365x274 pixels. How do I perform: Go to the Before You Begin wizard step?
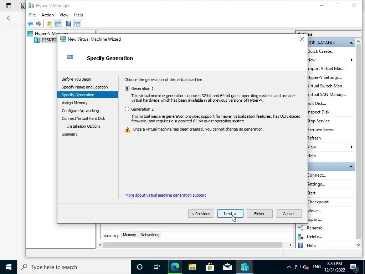point(76,79)
